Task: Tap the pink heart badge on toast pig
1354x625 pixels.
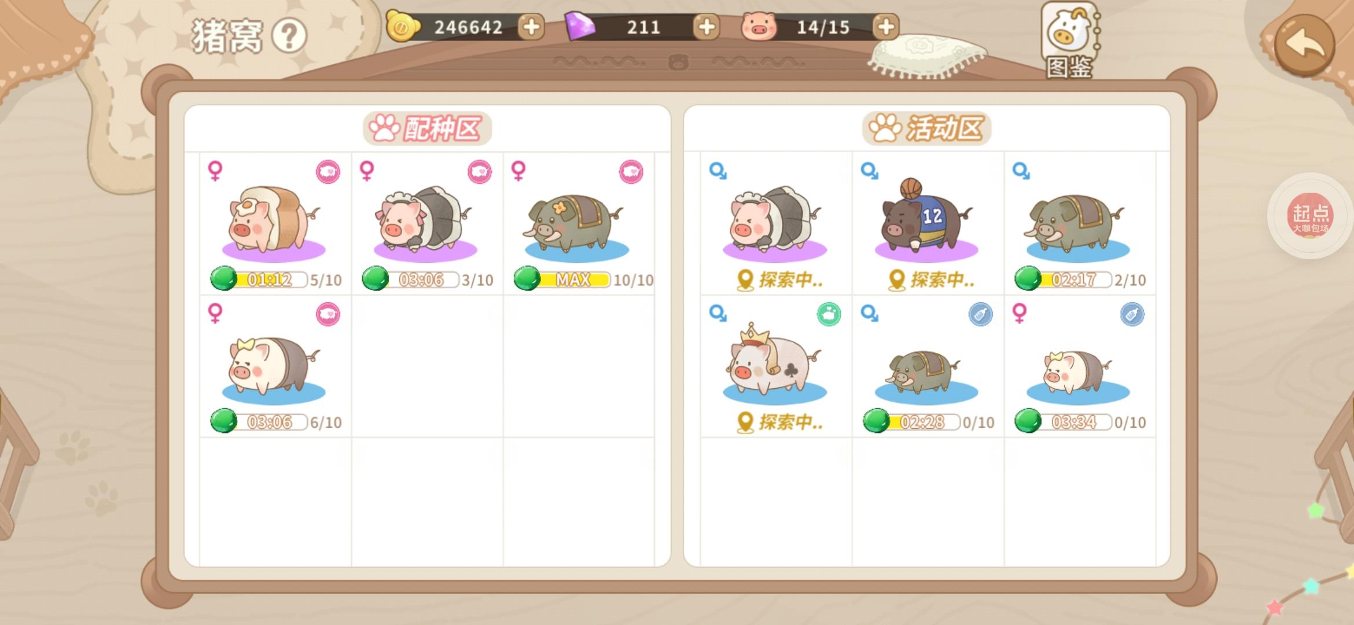Action: pos(328,172)
